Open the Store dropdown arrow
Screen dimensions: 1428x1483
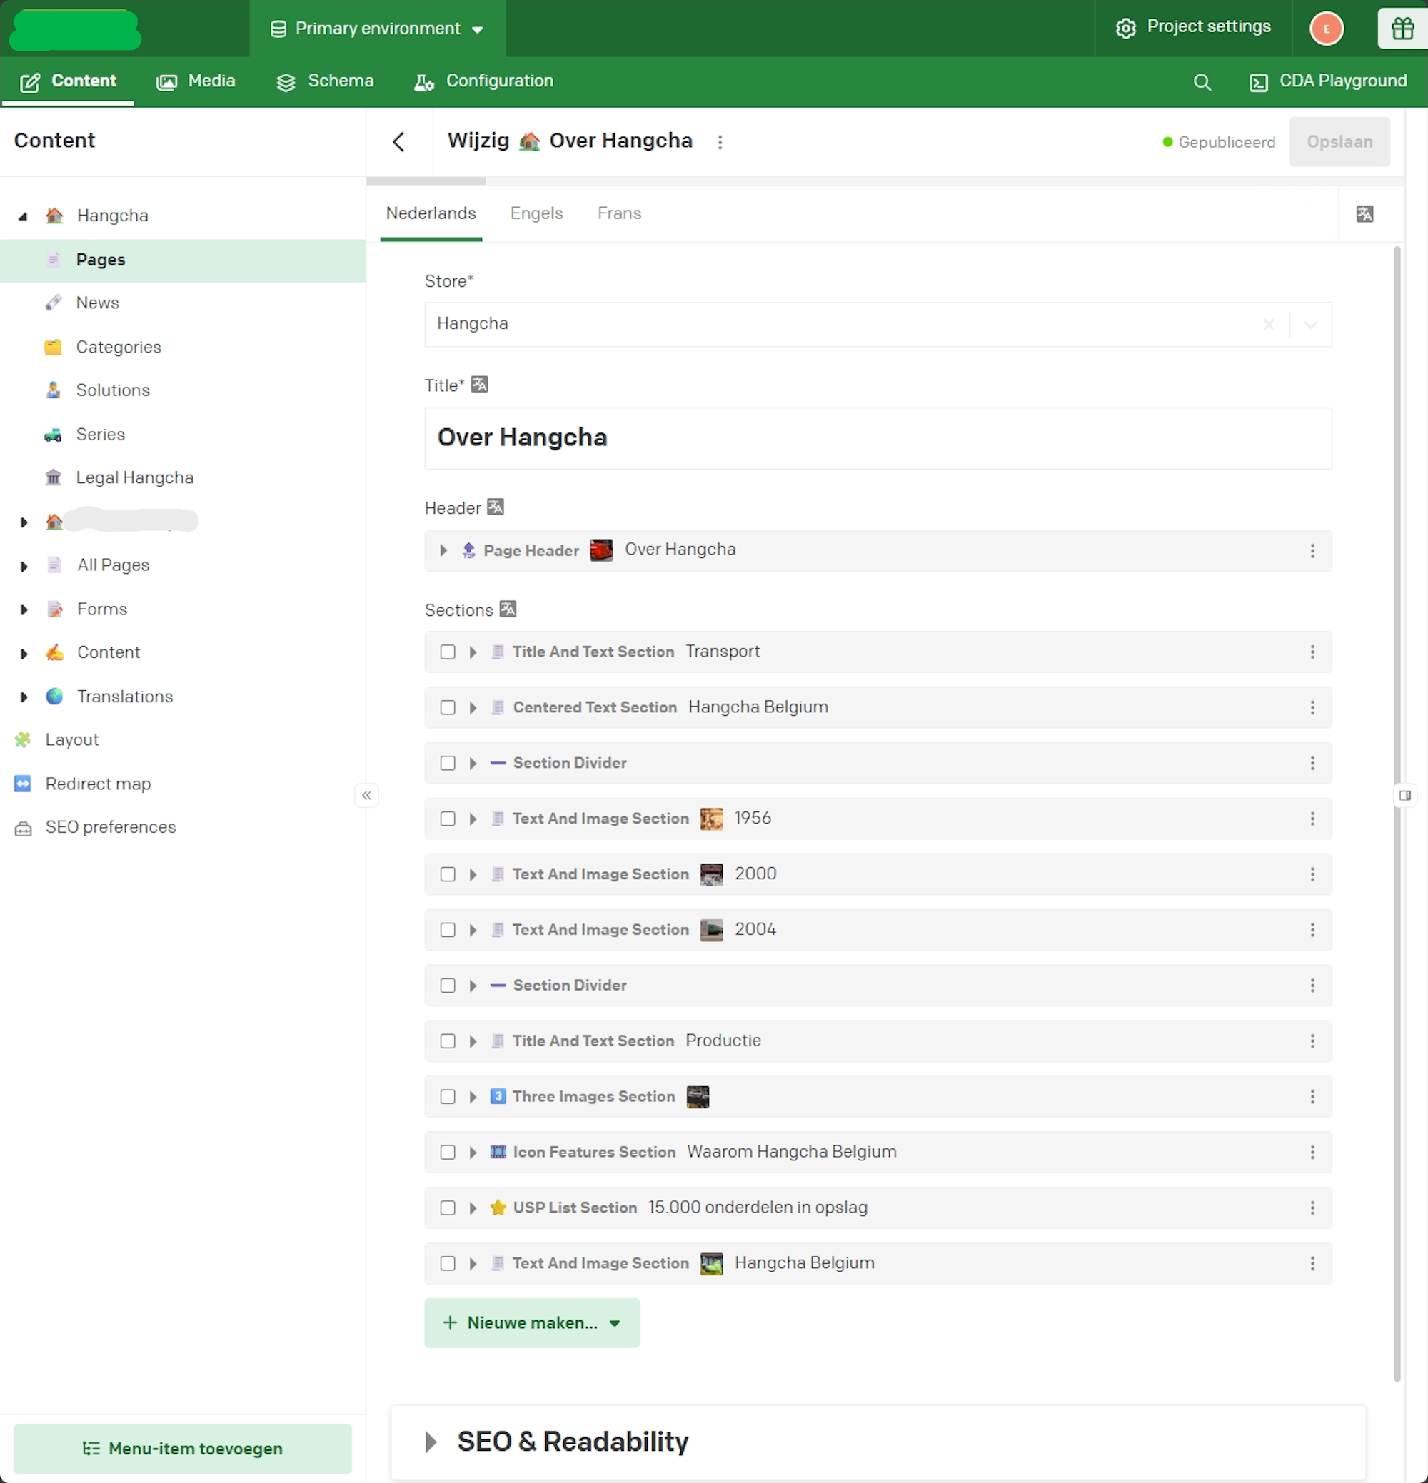coord(1311,325)
